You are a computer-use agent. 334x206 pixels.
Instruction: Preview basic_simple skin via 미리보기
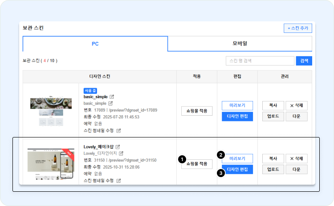[x=237, y=106]
